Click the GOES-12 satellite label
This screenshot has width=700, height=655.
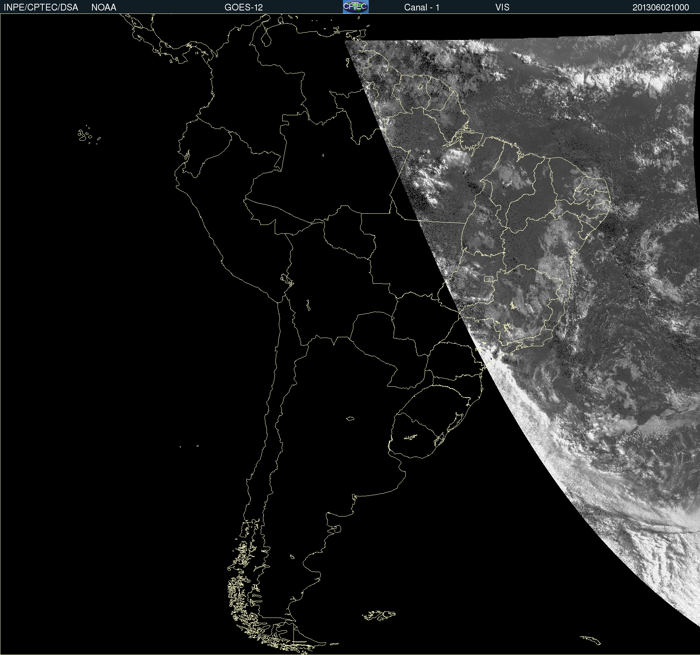click(x=244, y=7)
